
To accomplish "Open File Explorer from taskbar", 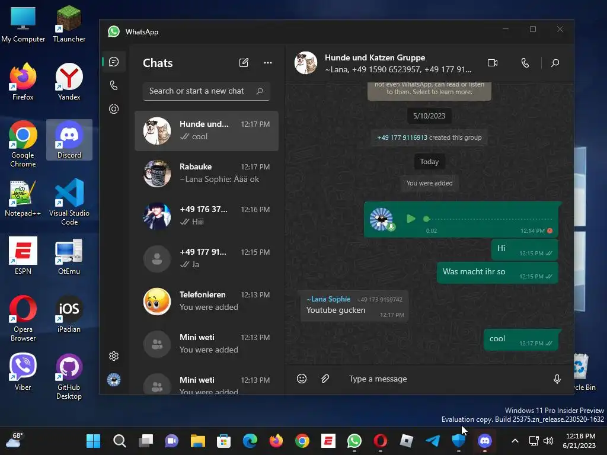I will click(x=198, y=441).
